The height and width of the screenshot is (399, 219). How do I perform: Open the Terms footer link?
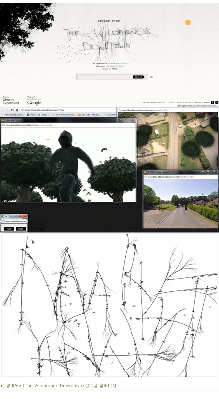click(x=171, y=102)
